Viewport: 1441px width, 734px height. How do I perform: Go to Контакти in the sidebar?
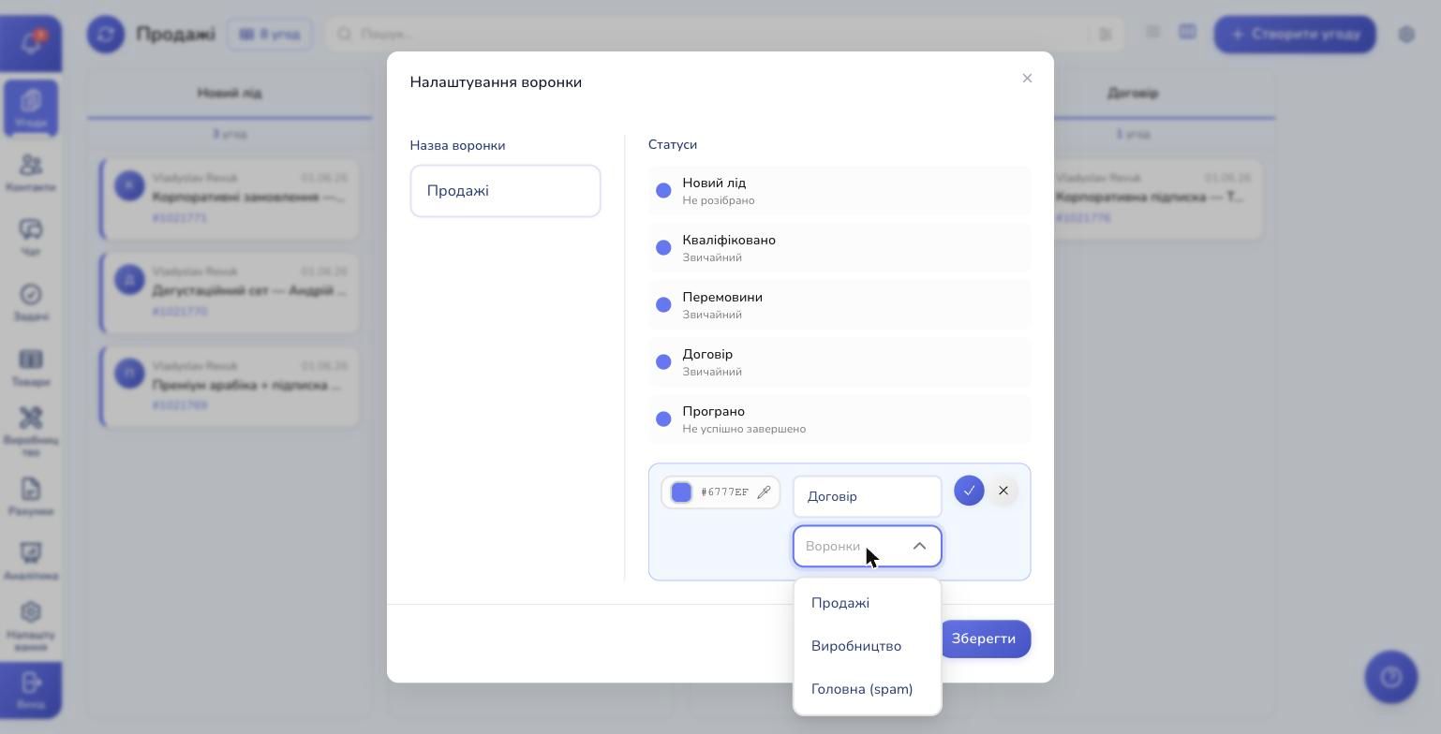31,173
